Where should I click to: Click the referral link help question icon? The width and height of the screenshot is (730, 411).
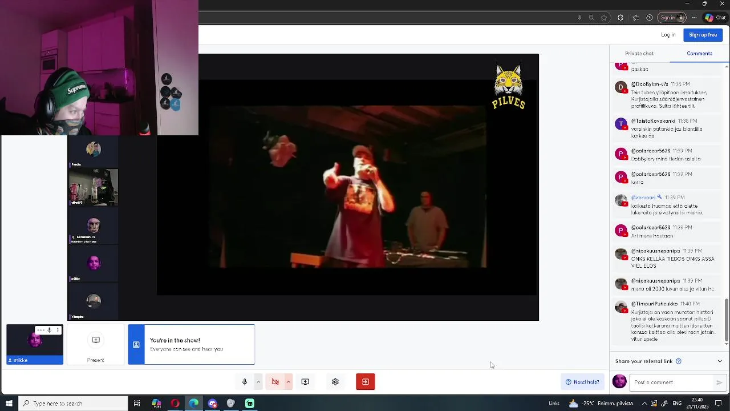(679, 361)
